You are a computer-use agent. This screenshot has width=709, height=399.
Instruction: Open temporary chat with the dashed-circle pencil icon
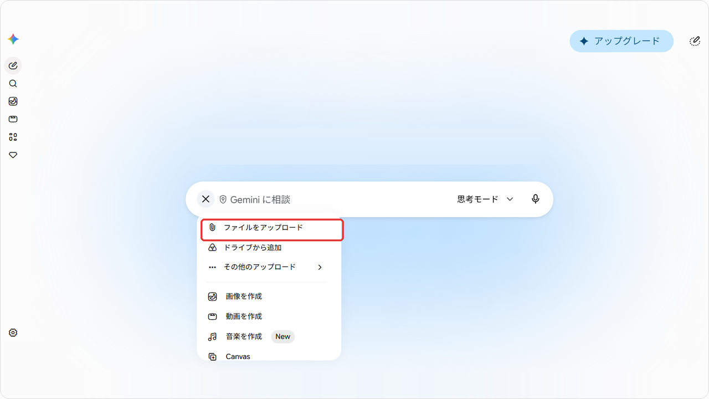(695, 41)
